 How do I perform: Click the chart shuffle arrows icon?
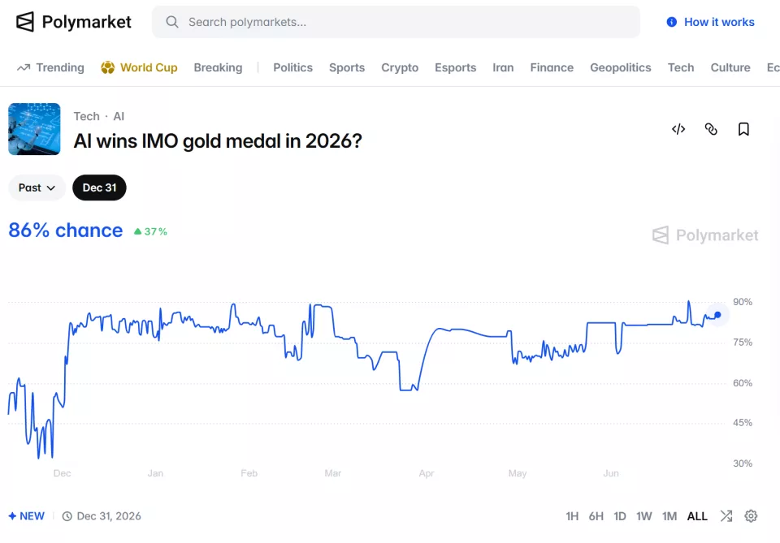[726, 516]
